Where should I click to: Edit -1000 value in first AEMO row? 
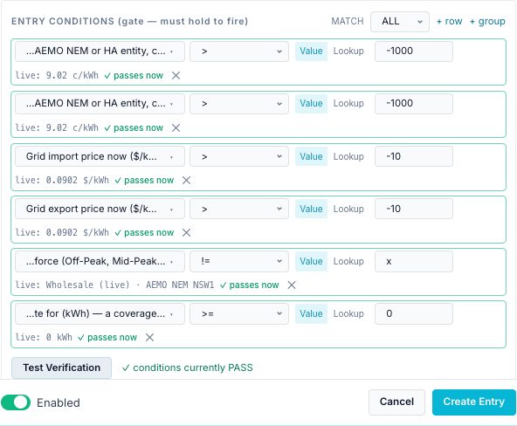(414, 52)
